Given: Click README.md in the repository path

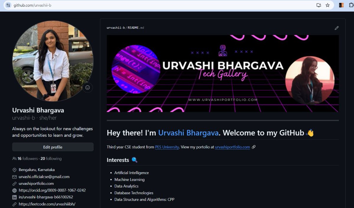Looking at the screenshot, I should click(136, 28).
